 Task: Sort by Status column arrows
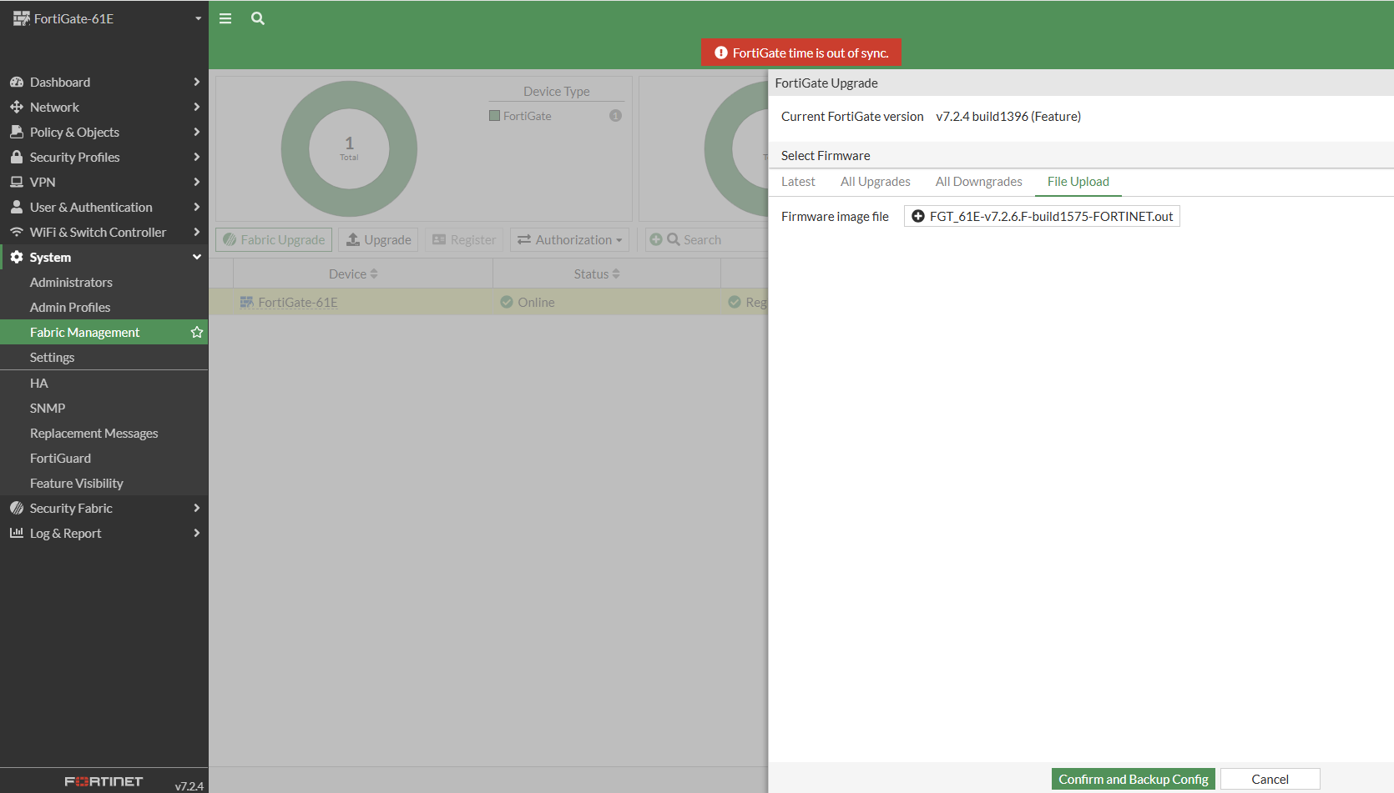[x=616, y=274]
